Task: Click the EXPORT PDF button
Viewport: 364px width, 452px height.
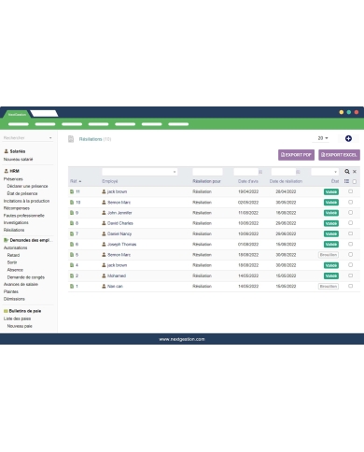Action: pyautogui.click(x=296, y=155)
